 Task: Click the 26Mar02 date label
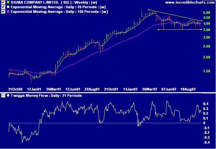coord(150,89)
